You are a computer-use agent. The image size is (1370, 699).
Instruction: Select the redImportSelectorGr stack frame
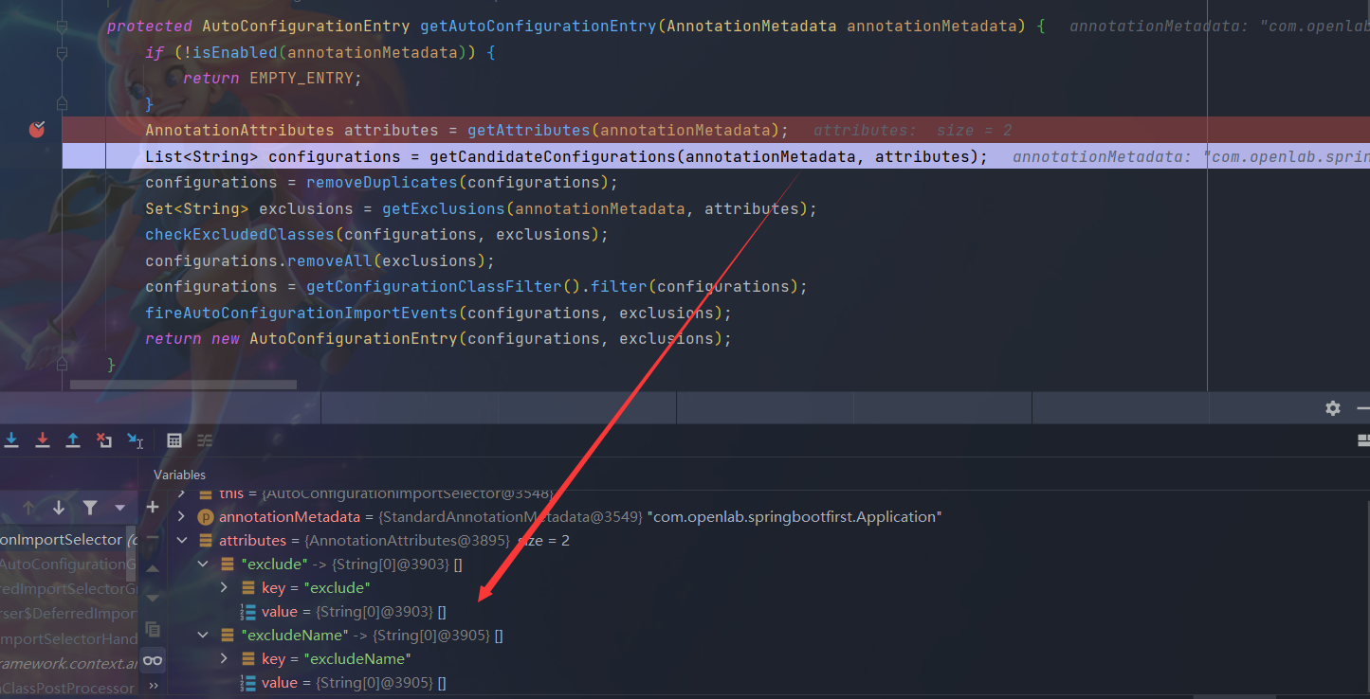[68, 589]
